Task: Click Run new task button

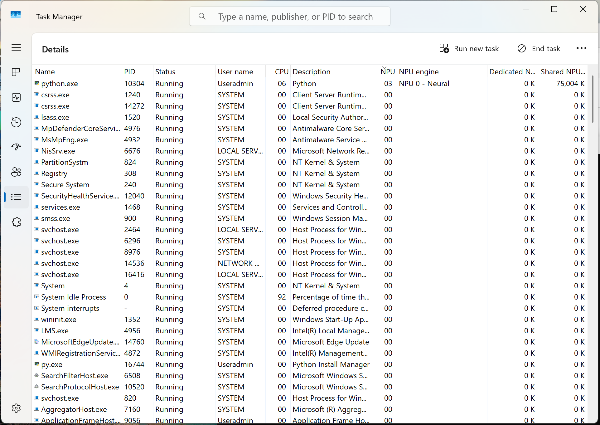Action: point(469,49)
